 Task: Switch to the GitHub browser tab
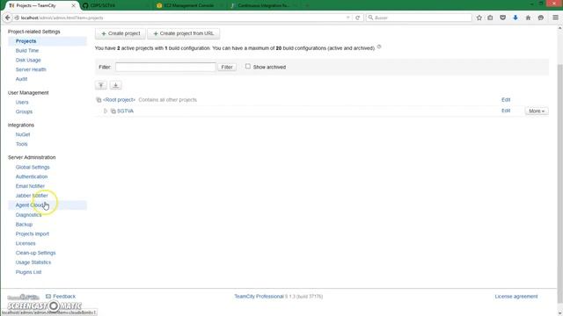tap(115, 6)
